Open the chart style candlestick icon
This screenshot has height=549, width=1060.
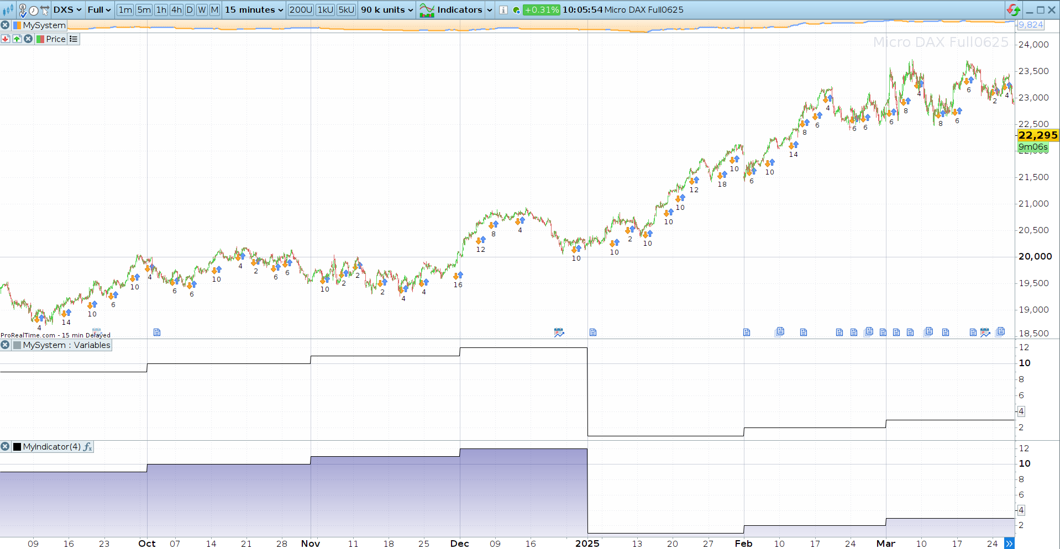[8, 10]
